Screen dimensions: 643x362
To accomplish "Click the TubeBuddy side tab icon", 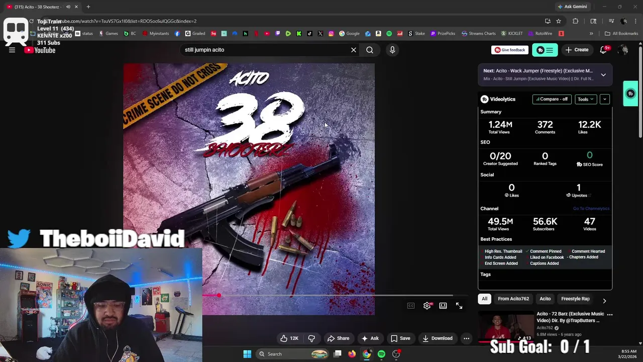I will (x=630, y=94).
